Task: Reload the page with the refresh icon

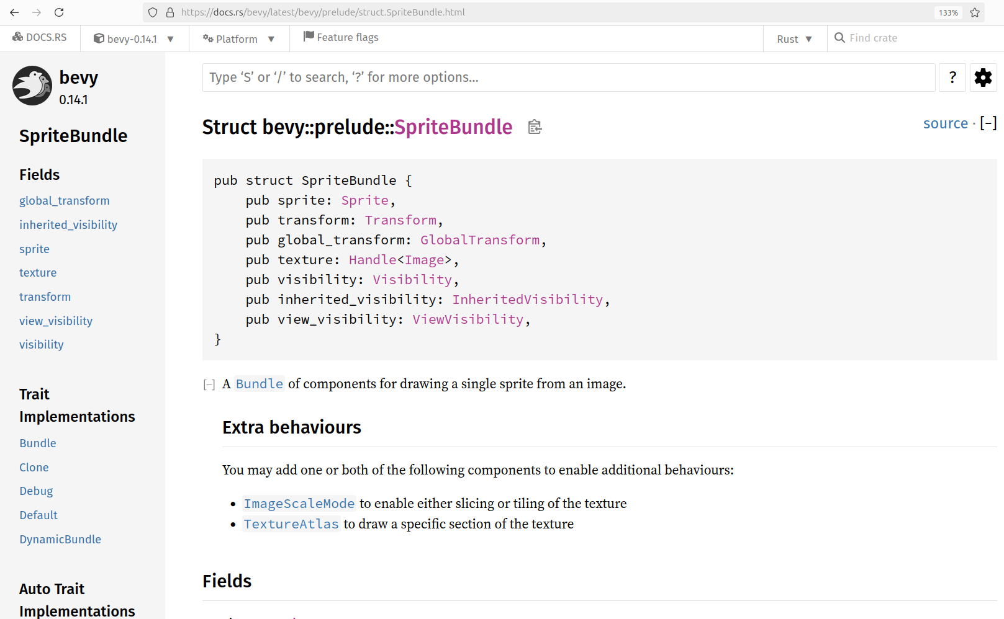Action: [x=59, y=12]
